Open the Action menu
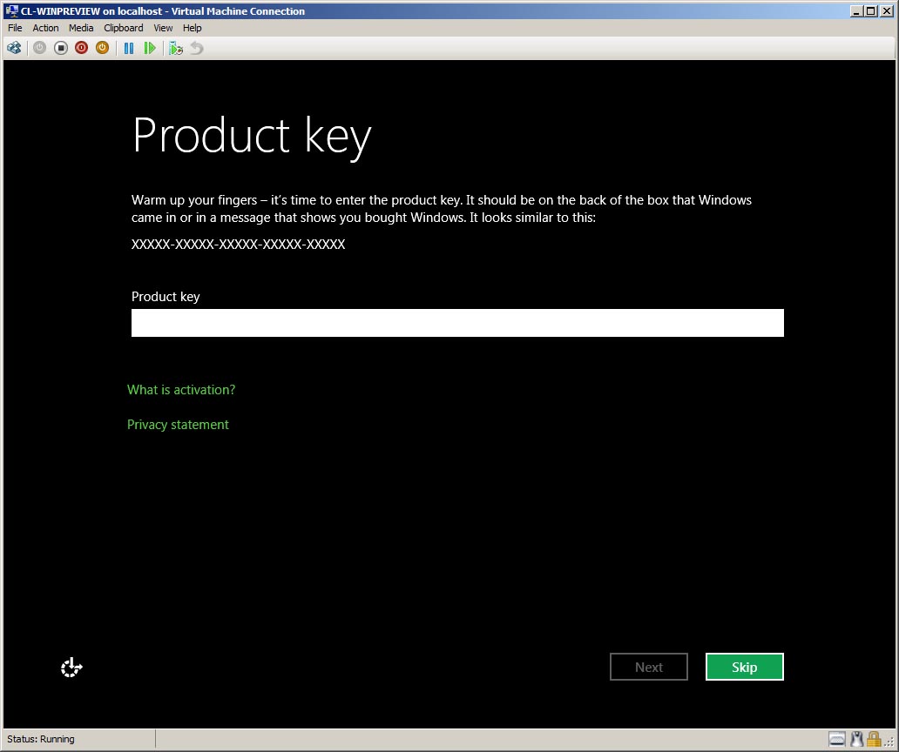Image resolution: width=899 pixels, height=752 pixels. tap(45, 28)
